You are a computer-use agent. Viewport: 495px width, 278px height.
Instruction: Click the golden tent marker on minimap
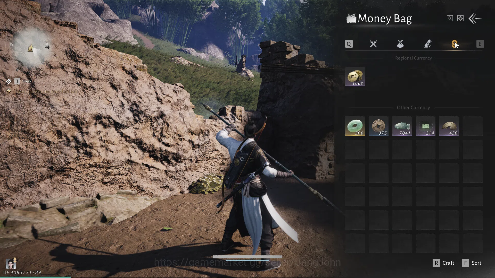point(31,48)
